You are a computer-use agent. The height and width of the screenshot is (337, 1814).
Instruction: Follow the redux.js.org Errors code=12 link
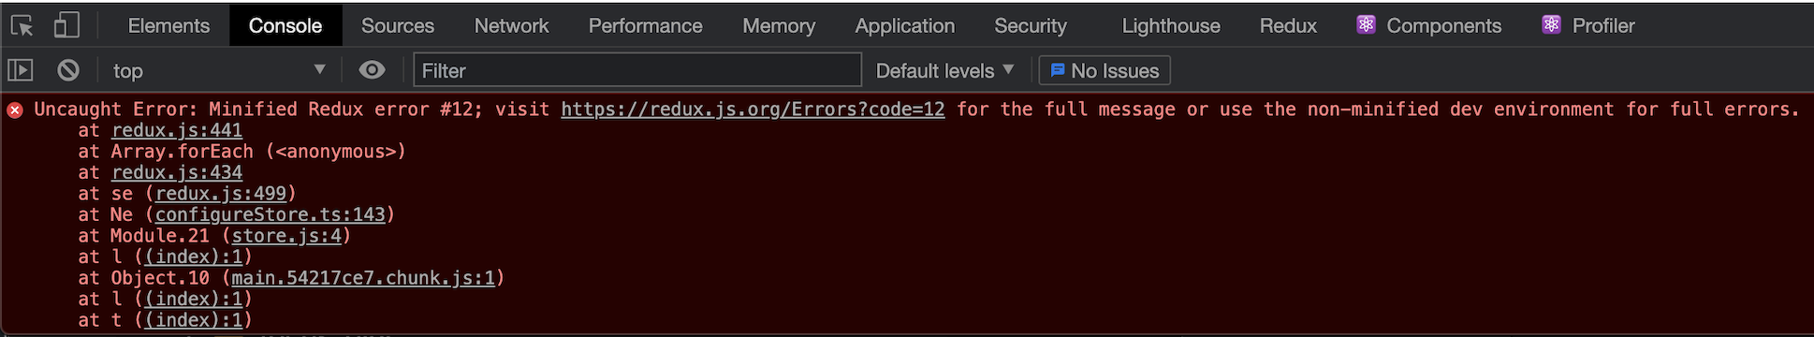(x=753, y=110)
